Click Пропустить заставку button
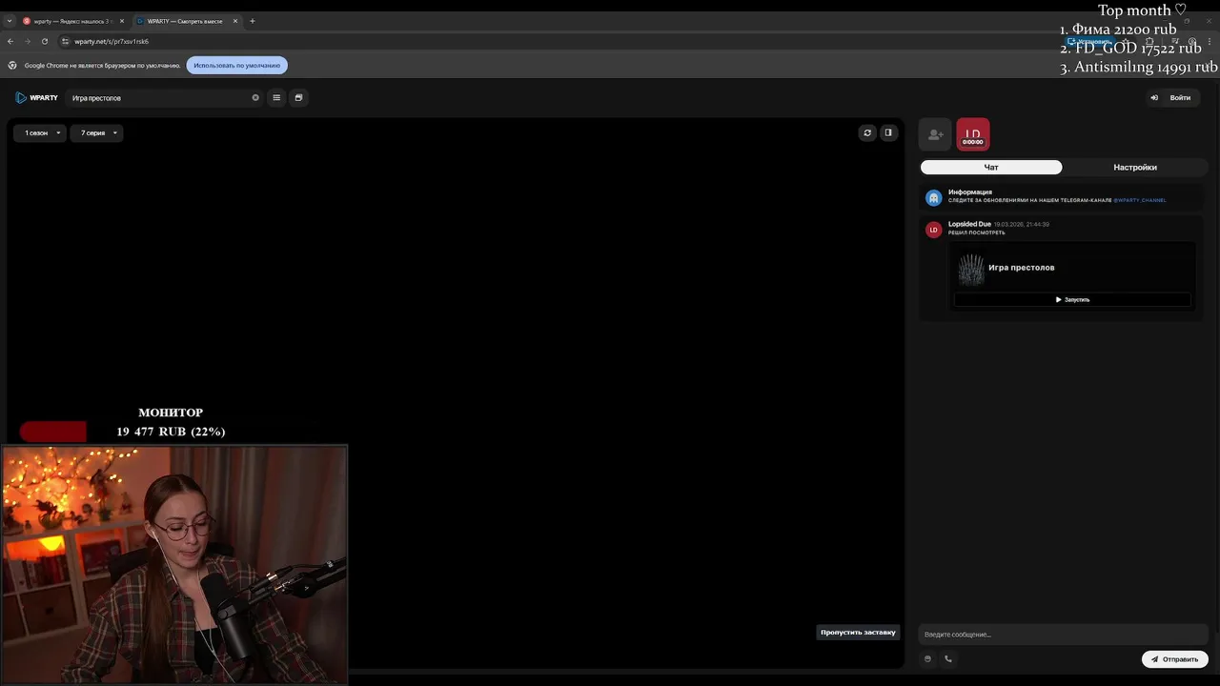Image resolution: width=1220 pixels, height=686 pixels. point(858,632)
